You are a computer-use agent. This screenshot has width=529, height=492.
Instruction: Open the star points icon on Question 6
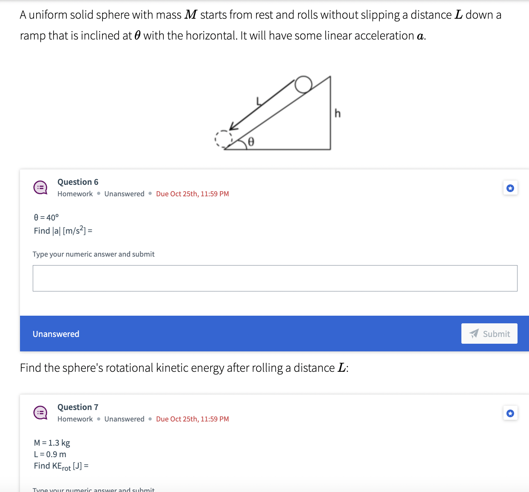(x=510, y=187)
